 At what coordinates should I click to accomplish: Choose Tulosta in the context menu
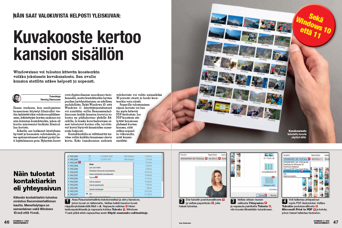click(x=92, y=177)
